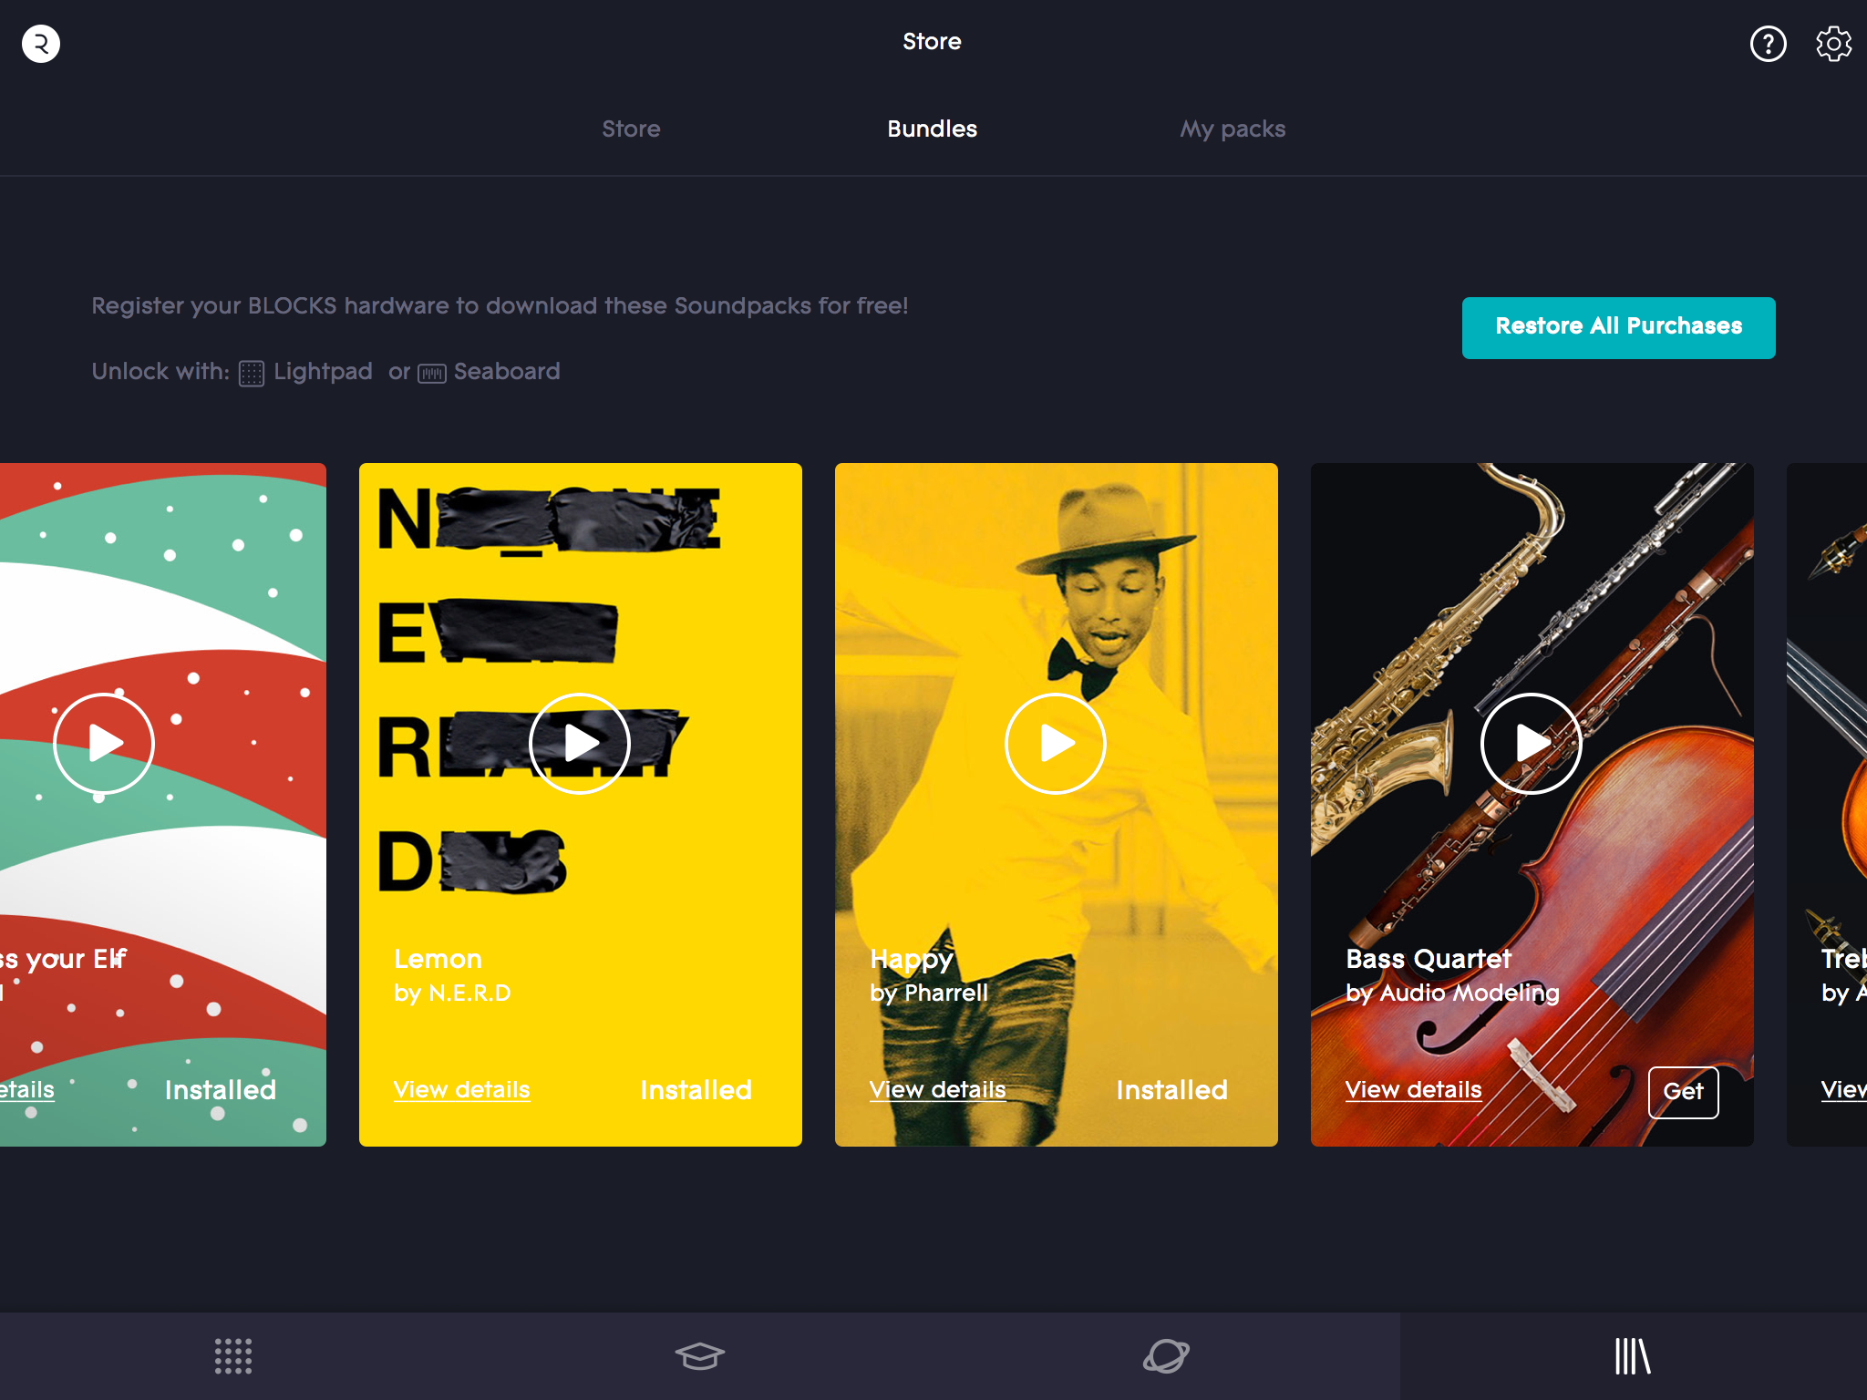1867x1400 pixels.
Task: Play the Lemon by N.E.R.D preview
Action: (580, 744)
